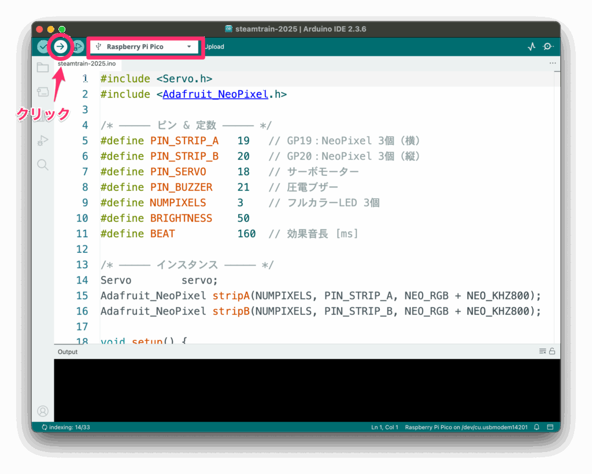Click 'PIN_STRIP_B' in the define line
The width and height of the screenshot is (592, 474).
(x=184, y=156)
